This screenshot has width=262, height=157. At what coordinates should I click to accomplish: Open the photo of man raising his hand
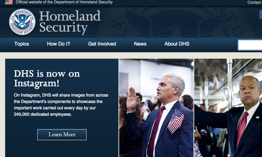(x=156, y=108)
